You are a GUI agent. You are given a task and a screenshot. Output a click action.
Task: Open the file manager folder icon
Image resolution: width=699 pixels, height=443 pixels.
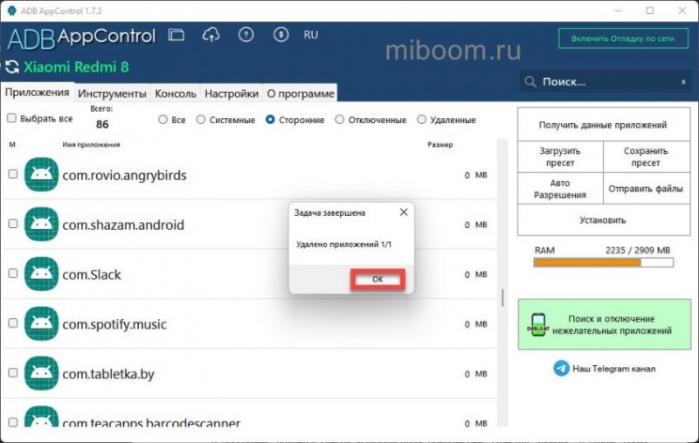click(176, 35)
